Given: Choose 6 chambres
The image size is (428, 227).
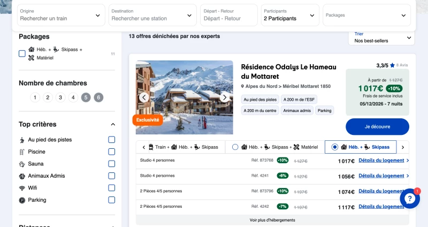Looking at the screenshot, I should 98,97.
